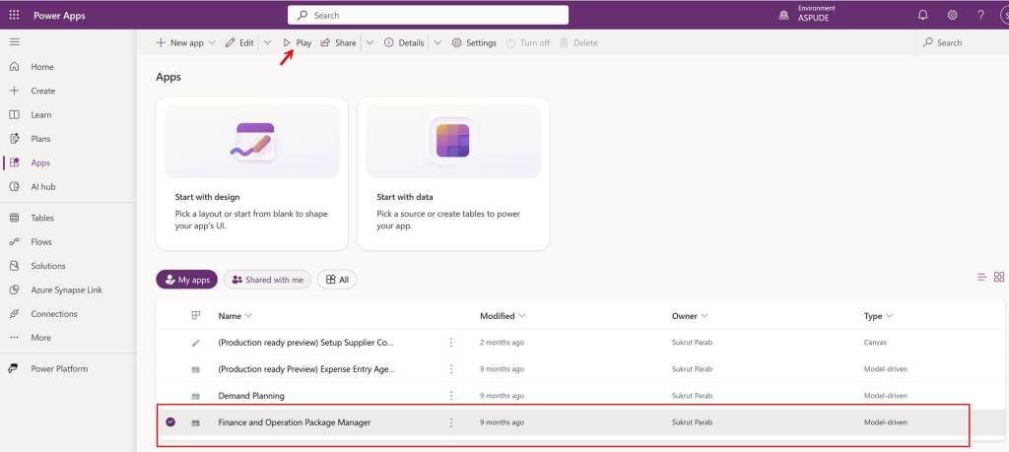The width and height of the screenshot is (1009, 452).
Task: Open the settings gear in header
Action: coord(952,15)
